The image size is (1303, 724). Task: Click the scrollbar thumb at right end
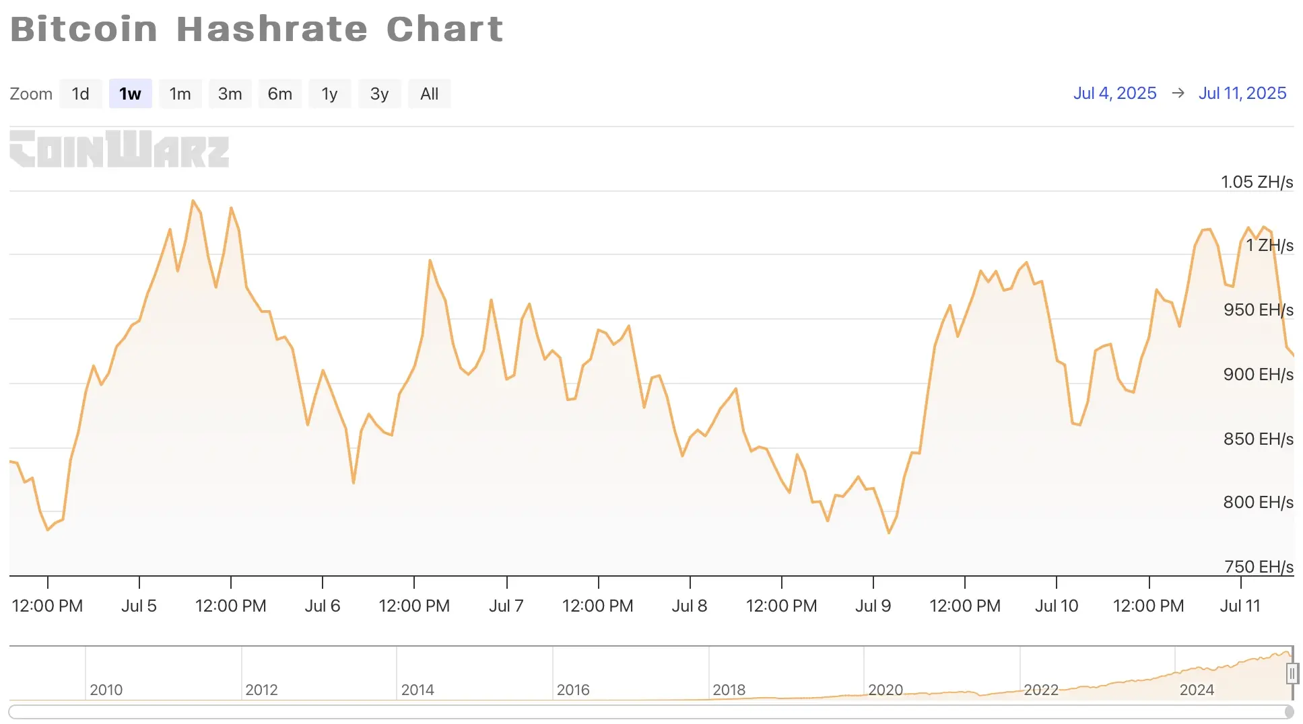click(1289, 712)
